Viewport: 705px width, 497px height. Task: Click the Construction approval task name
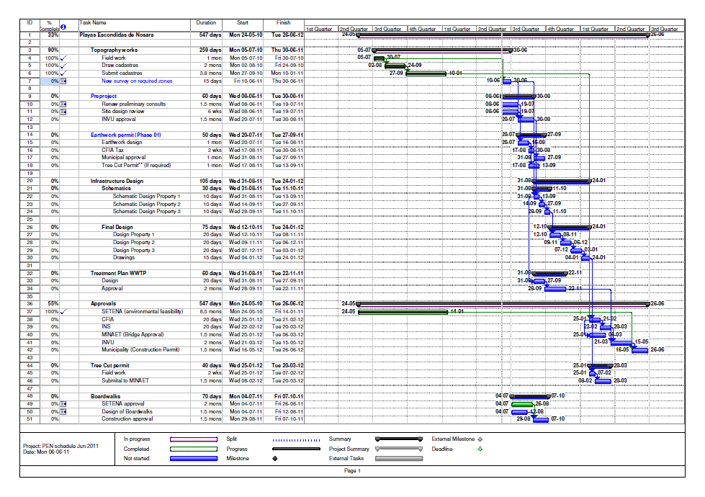pyautogui.click(x=127, y=419)
